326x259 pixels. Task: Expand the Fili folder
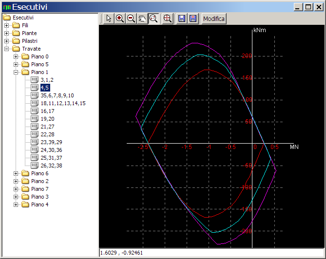tap(6, 25)
